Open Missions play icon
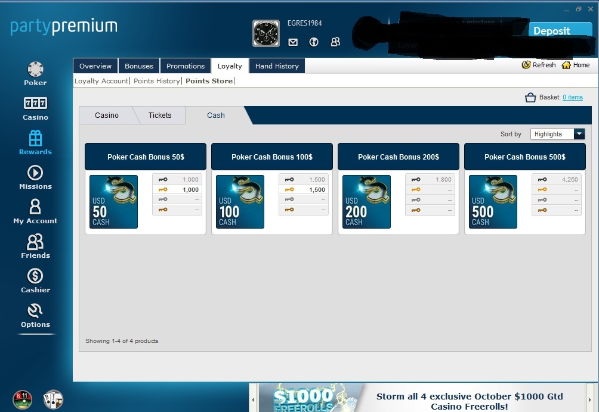The width and height of the screenshot is (599, 412). 35,173
